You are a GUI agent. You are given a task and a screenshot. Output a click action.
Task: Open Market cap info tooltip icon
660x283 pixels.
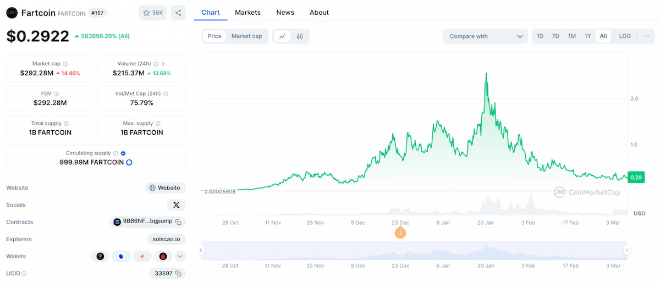[65, 64]
